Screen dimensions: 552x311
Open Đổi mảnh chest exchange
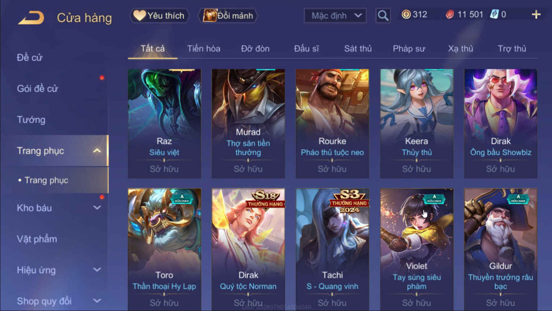[228, 16]
